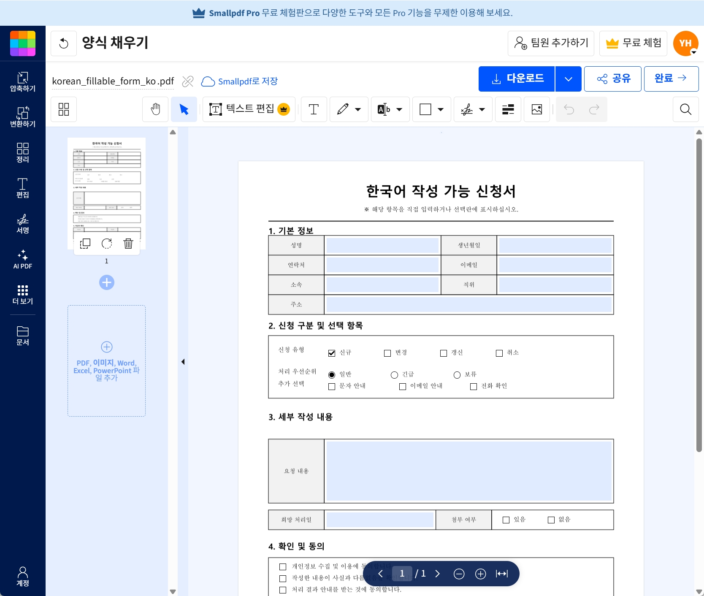Select the pencil draw tool

click(343, 109)
